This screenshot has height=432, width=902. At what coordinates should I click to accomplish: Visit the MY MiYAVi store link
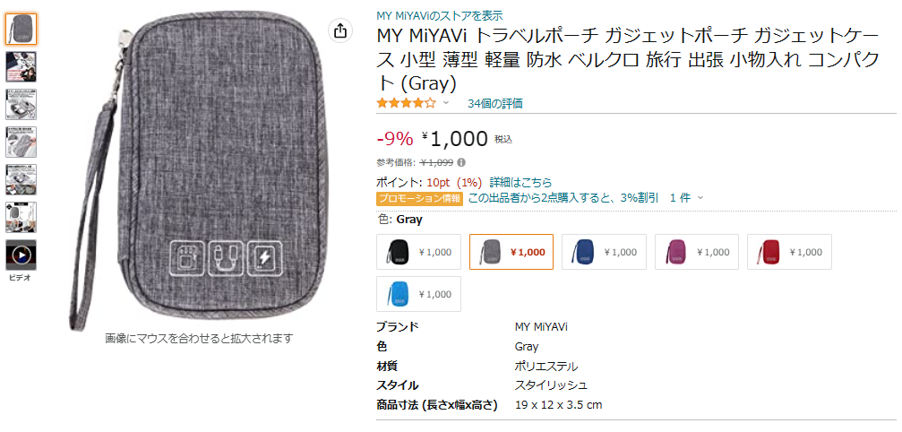(439, 15)
